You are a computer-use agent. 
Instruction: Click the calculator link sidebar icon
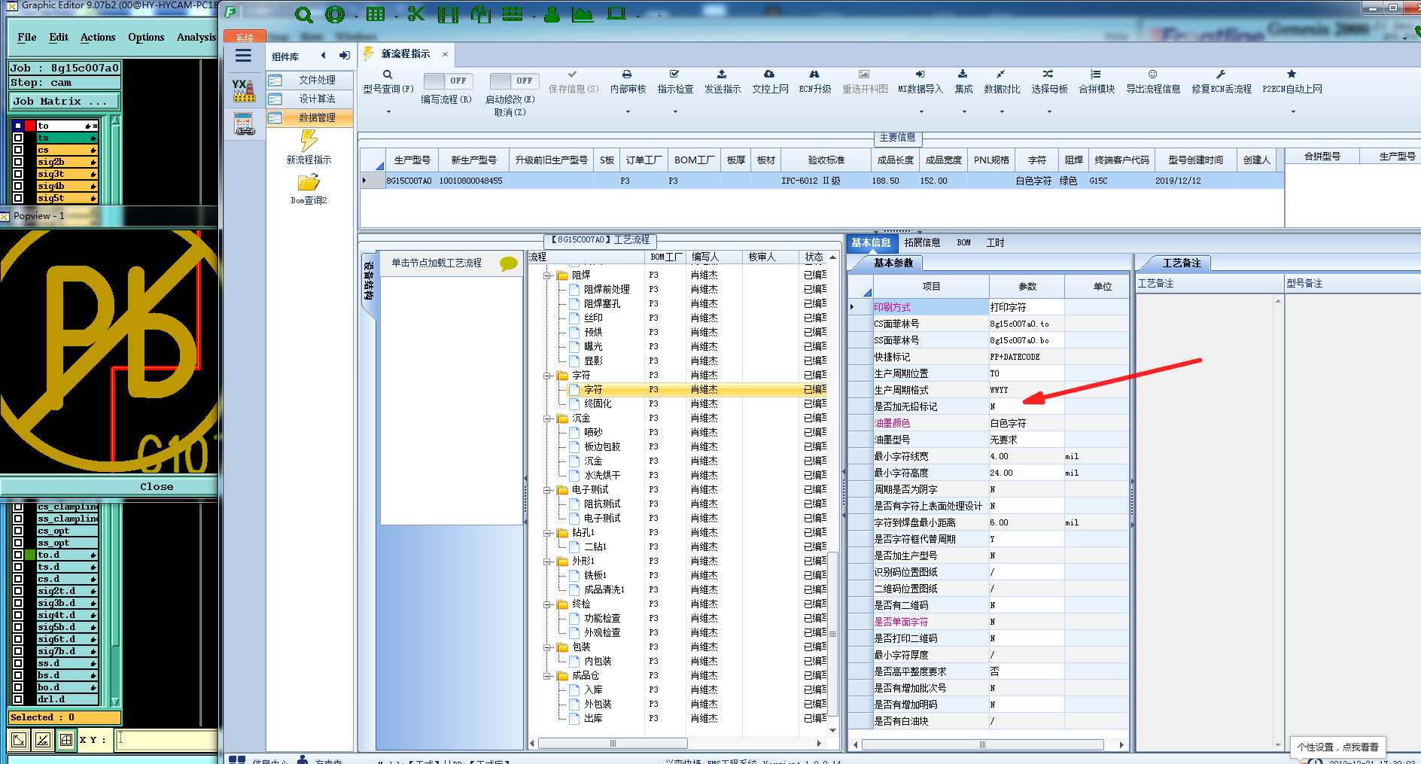click(x=244, y=124)
